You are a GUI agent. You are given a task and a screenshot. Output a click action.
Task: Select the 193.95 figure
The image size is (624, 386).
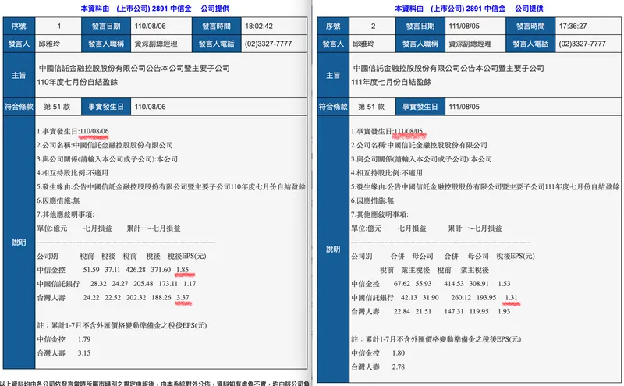(486, 298)
